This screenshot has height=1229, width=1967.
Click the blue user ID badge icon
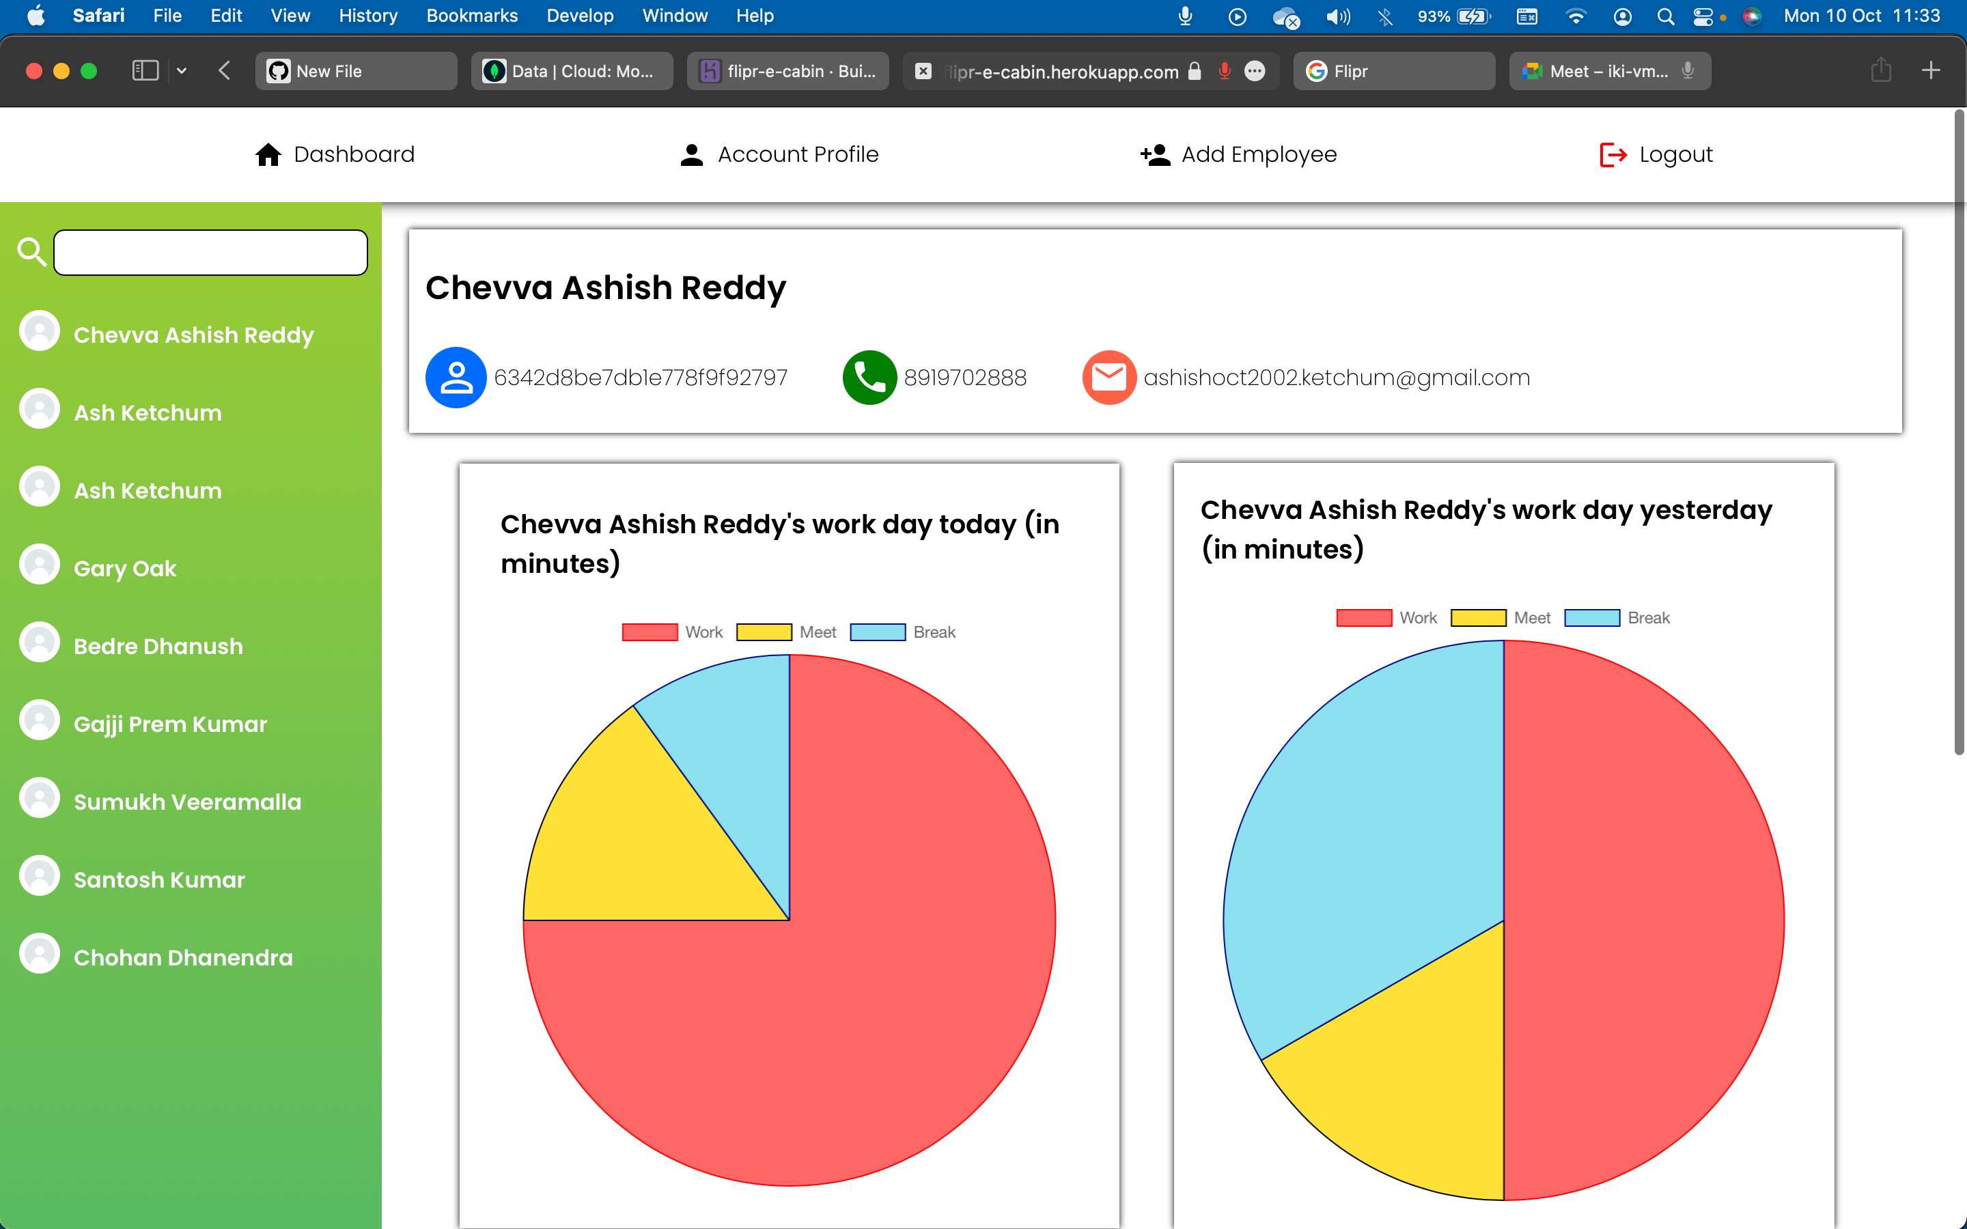coord(455,376)
